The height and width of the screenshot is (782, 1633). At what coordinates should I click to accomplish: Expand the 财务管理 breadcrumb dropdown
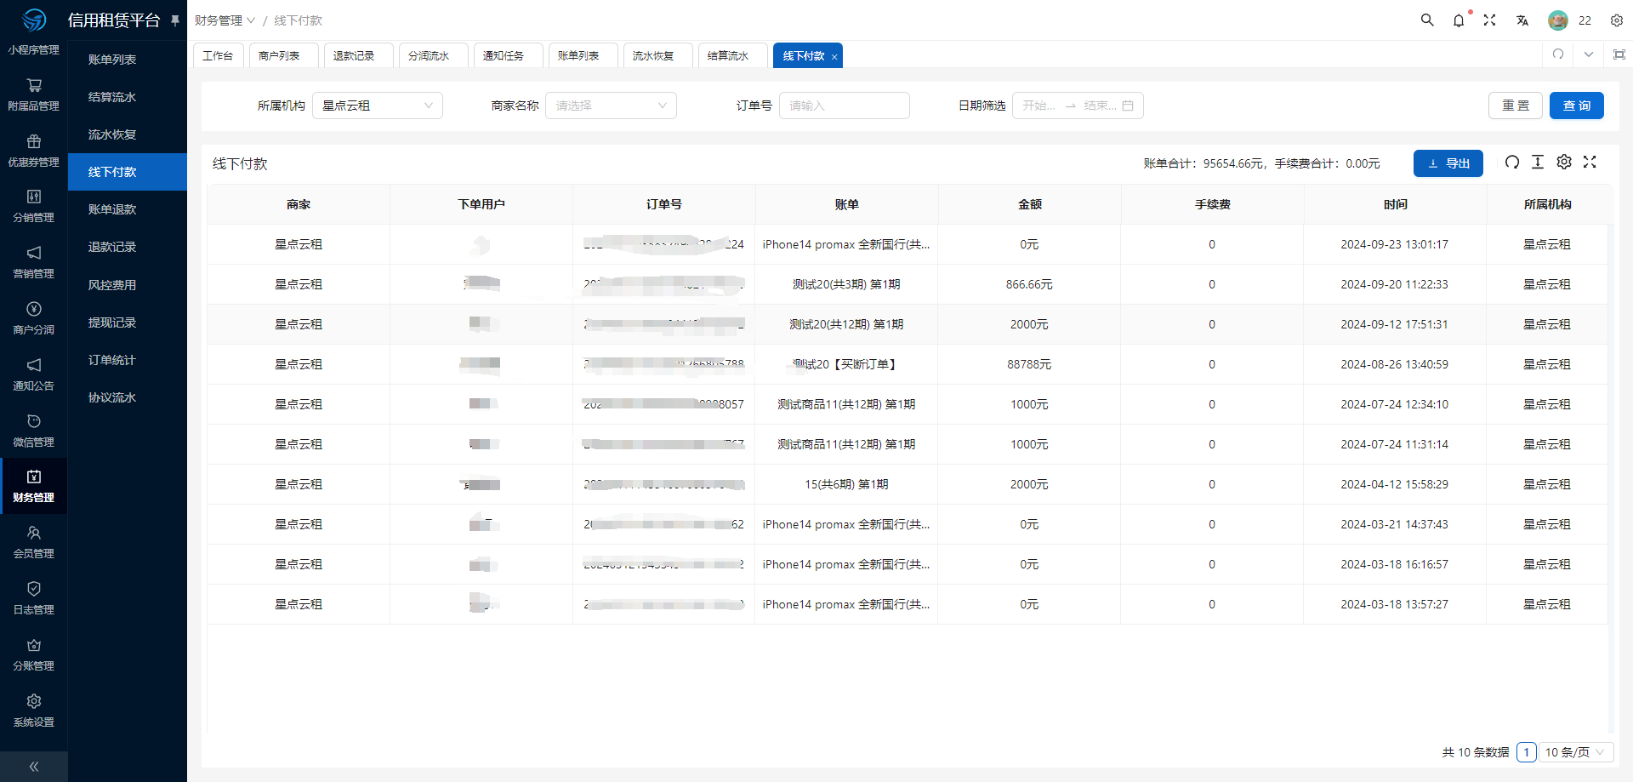coord(225,20)
